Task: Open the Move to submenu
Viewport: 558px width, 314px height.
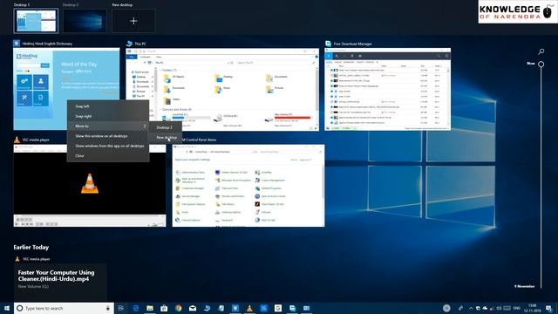Action: 108,126
